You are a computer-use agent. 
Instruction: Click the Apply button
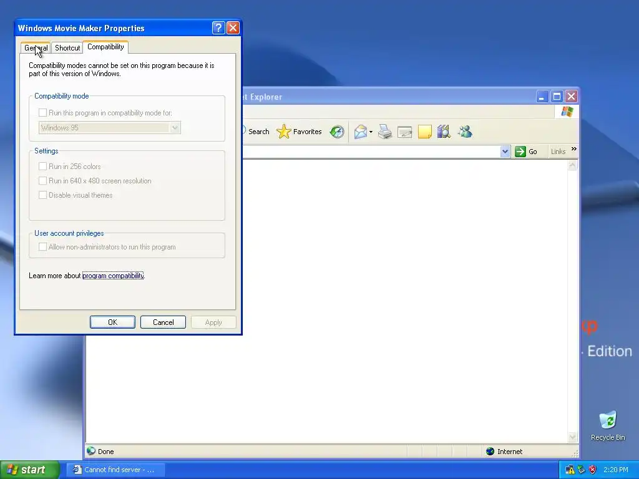click(x=213, y=322)
